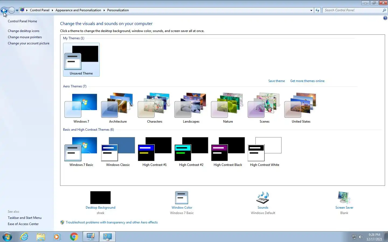This screenshot has width=388, height=242.
Task: Click the Control Panel taskbar button
Action: [107, 237]
